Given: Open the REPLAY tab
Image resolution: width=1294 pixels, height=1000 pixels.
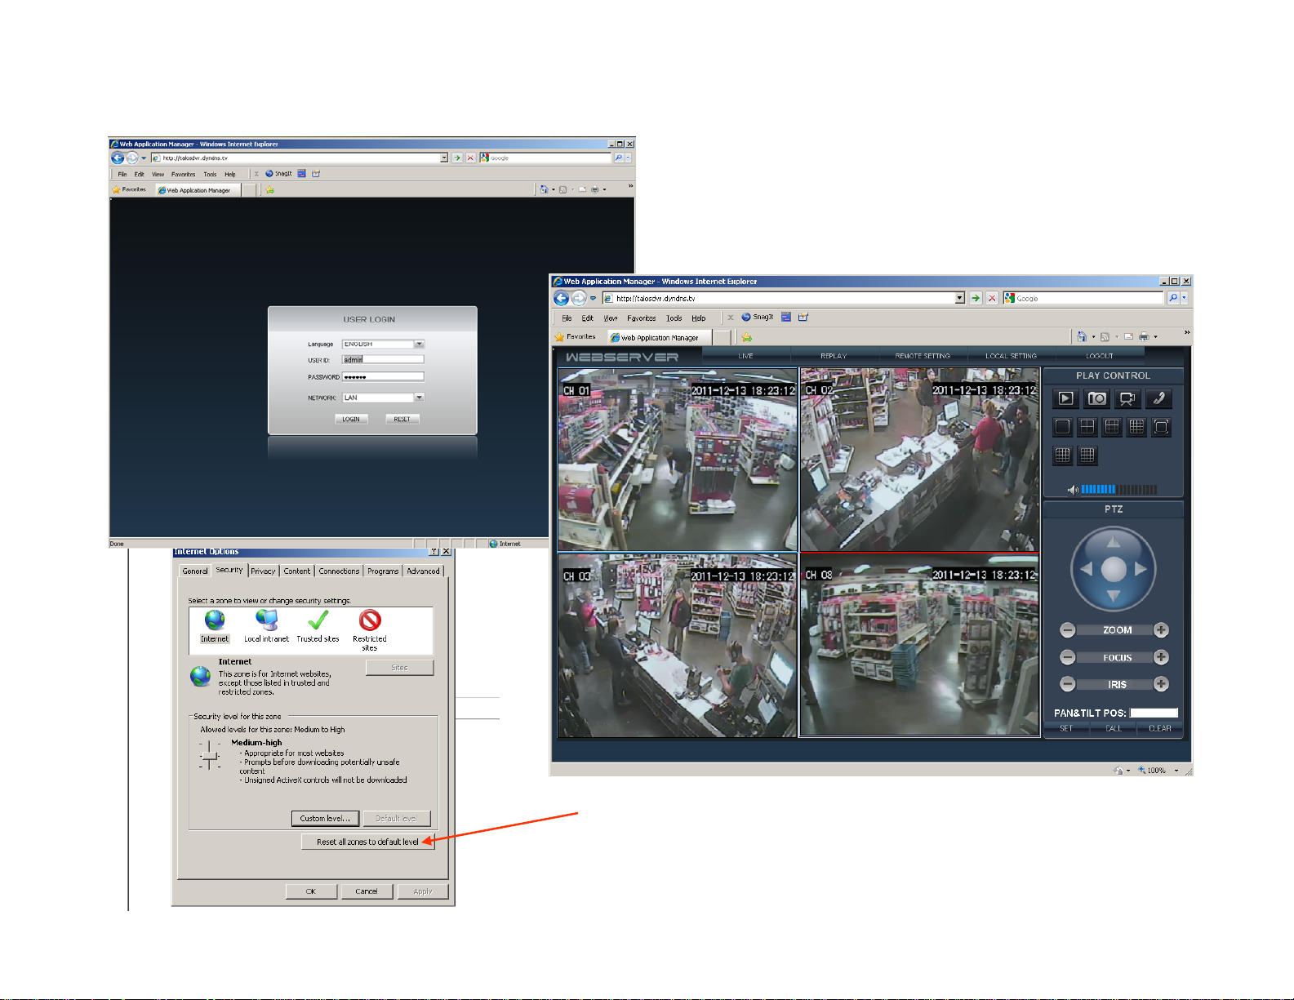Looking at the screenshot, I should point(834,356).
